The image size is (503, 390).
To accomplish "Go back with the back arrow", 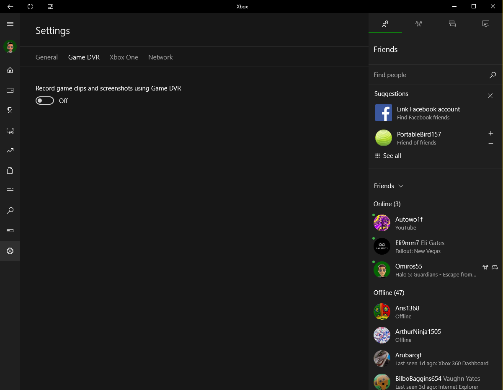I will click(x=10, y=6).
